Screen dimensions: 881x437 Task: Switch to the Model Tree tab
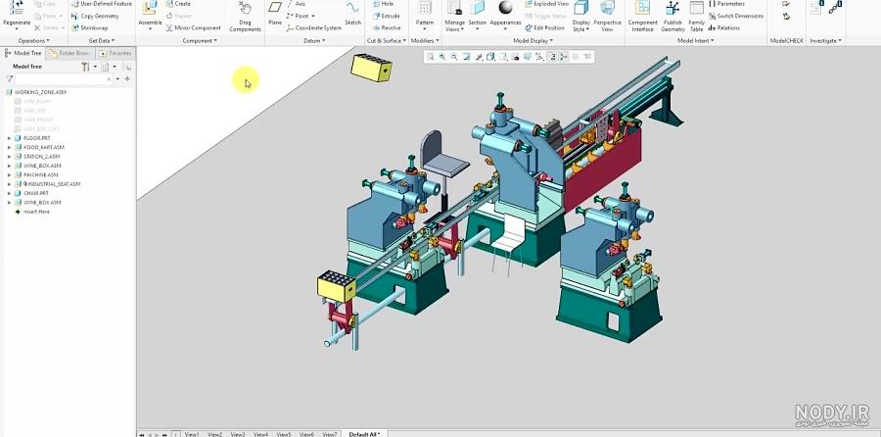click(23, 53)
